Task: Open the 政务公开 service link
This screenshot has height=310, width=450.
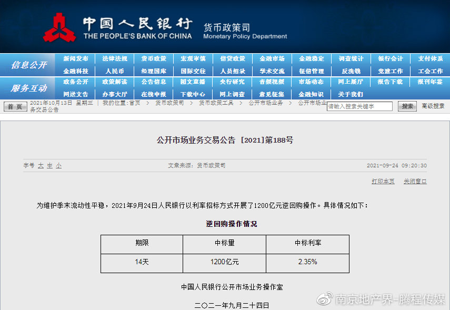Action: (x=76, y=82)
